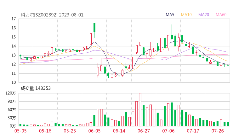The image size is (233, 138).
Task: Click the 12 price axis label
Action: (x=14, y=64)
